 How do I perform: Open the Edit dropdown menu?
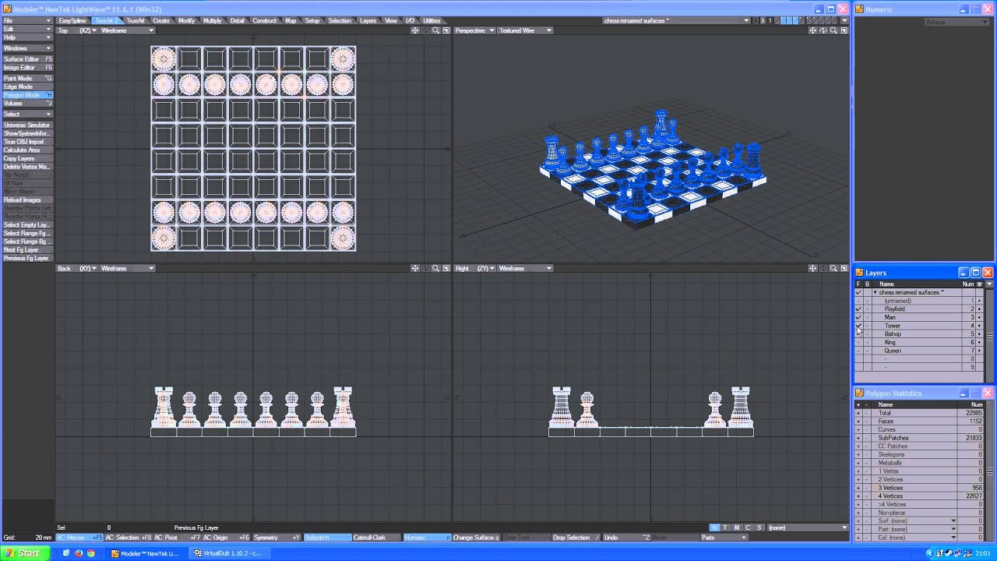[x=27, y=29]
